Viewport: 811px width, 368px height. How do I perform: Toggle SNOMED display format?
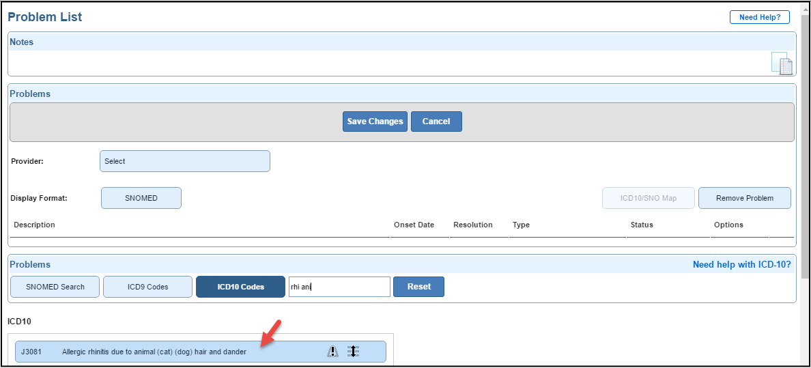point(141,198)
